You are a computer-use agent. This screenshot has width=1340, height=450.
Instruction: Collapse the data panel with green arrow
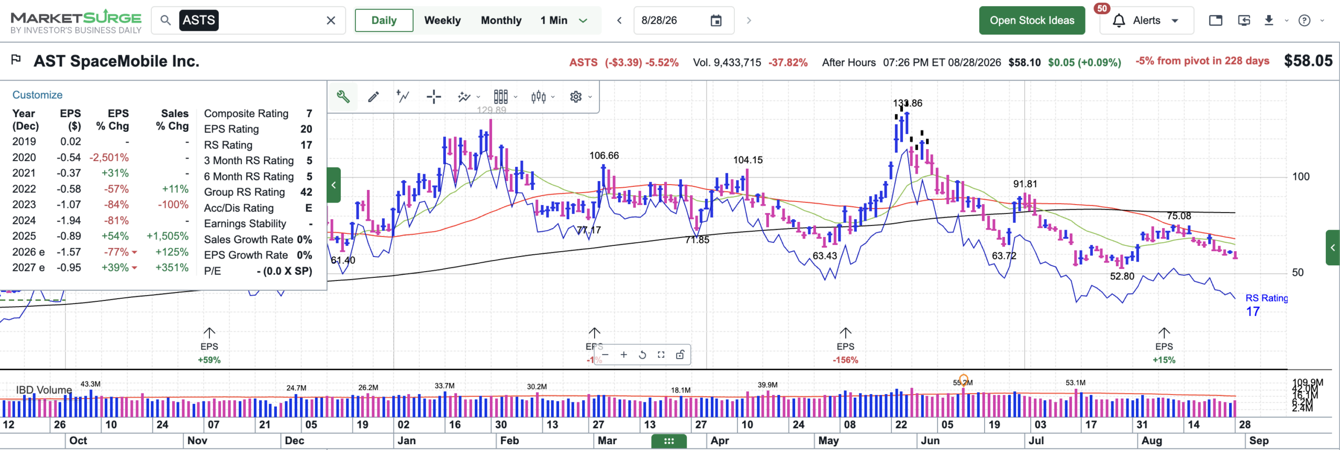click(x=334, y=185)
